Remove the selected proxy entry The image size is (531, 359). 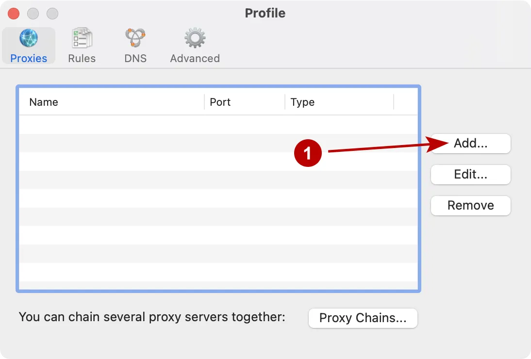pyautogui.click(x=470, y=206)
